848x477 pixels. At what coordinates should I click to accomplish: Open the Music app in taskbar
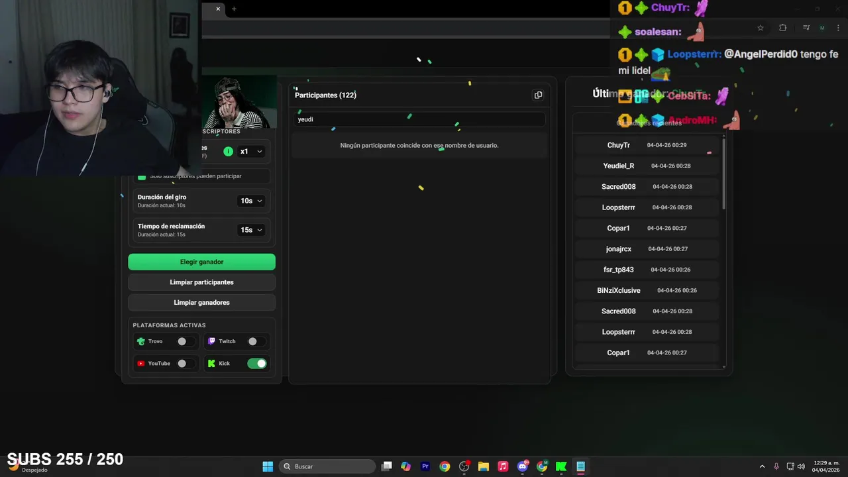503,466
